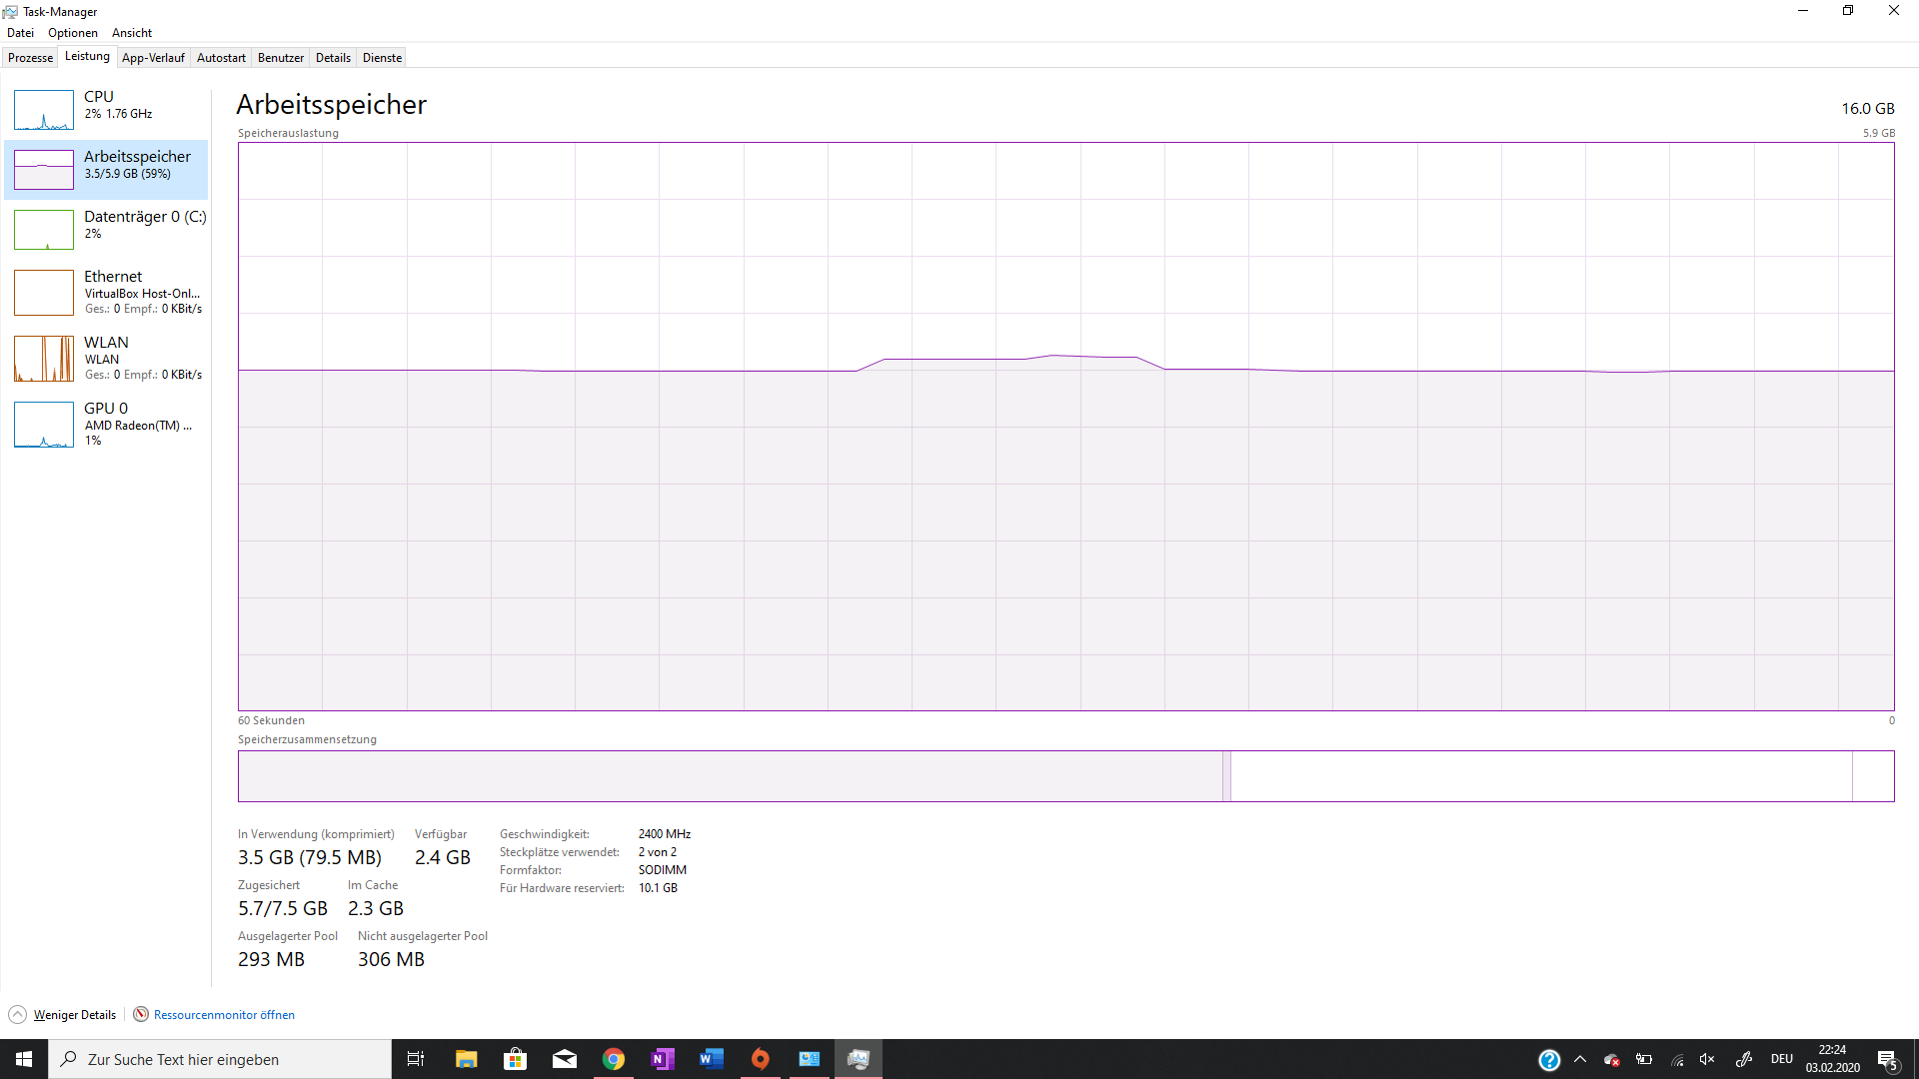Open Google Chrome from the taskbar
Image resolution: width=1919 pixels, height=1079 pixels.
coord(614,1058)
